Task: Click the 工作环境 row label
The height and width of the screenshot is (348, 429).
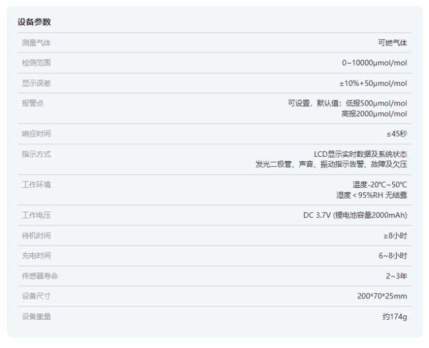Action: 36,184
